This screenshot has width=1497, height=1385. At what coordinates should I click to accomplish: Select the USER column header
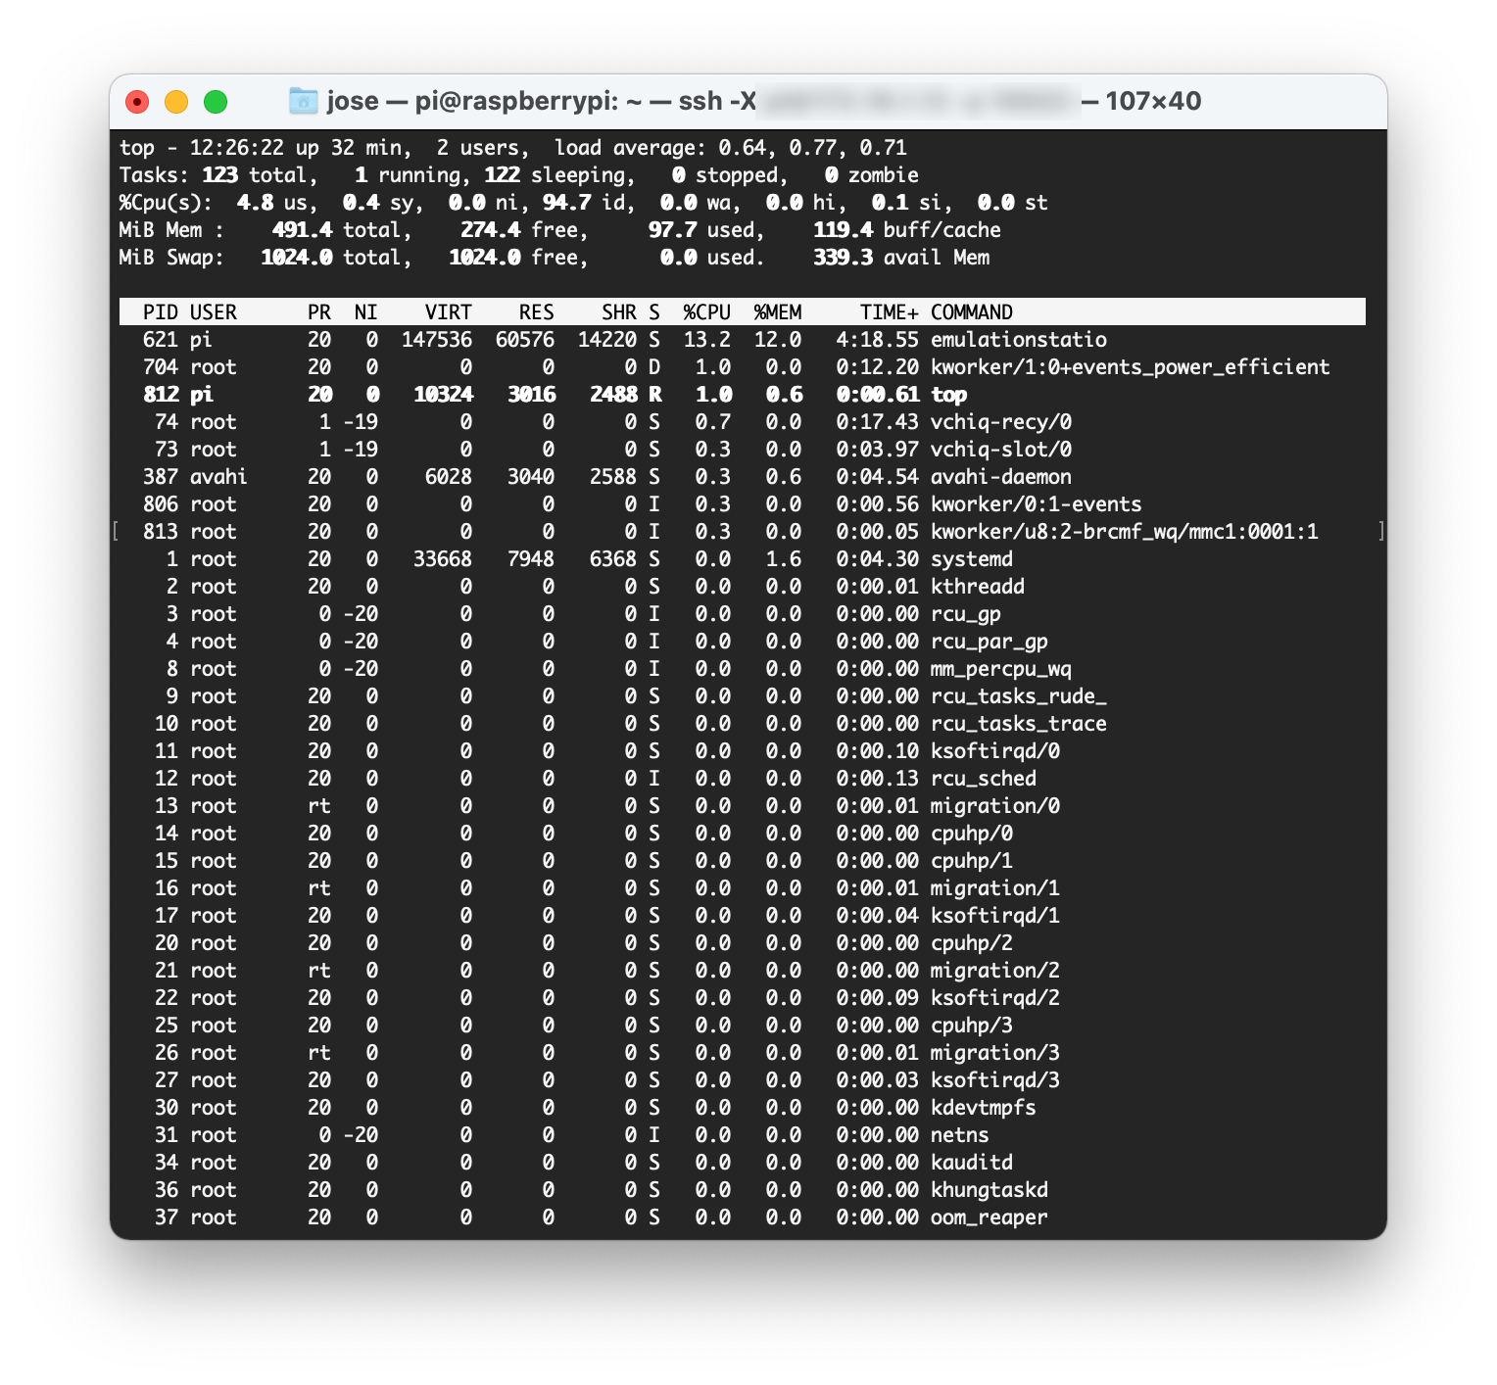point(214,312)
